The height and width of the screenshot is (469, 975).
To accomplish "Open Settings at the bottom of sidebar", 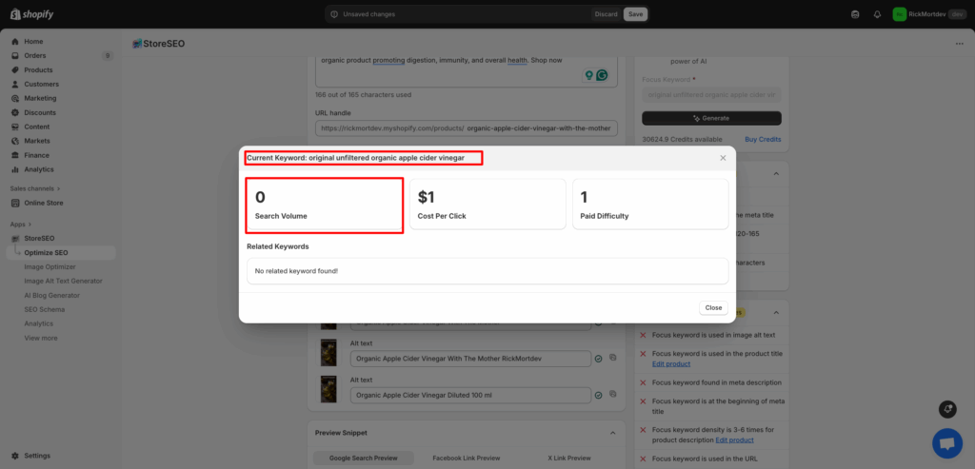I will pos(37,456).
